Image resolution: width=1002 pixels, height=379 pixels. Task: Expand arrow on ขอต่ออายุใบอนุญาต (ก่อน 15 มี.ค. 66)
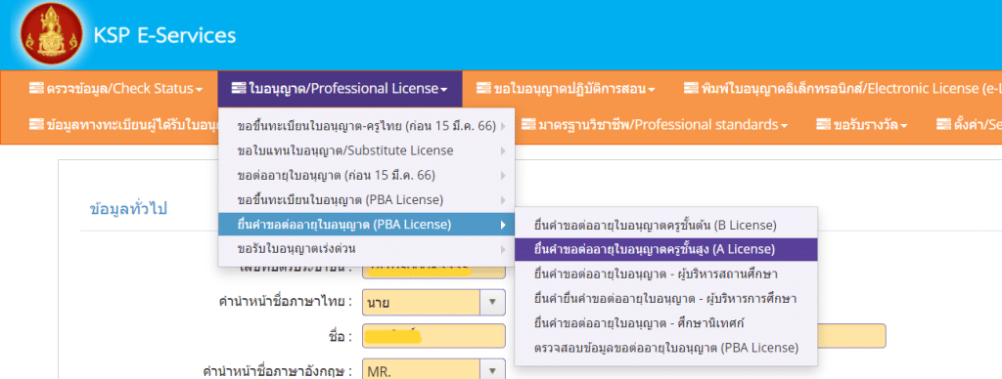pos(504,176)
